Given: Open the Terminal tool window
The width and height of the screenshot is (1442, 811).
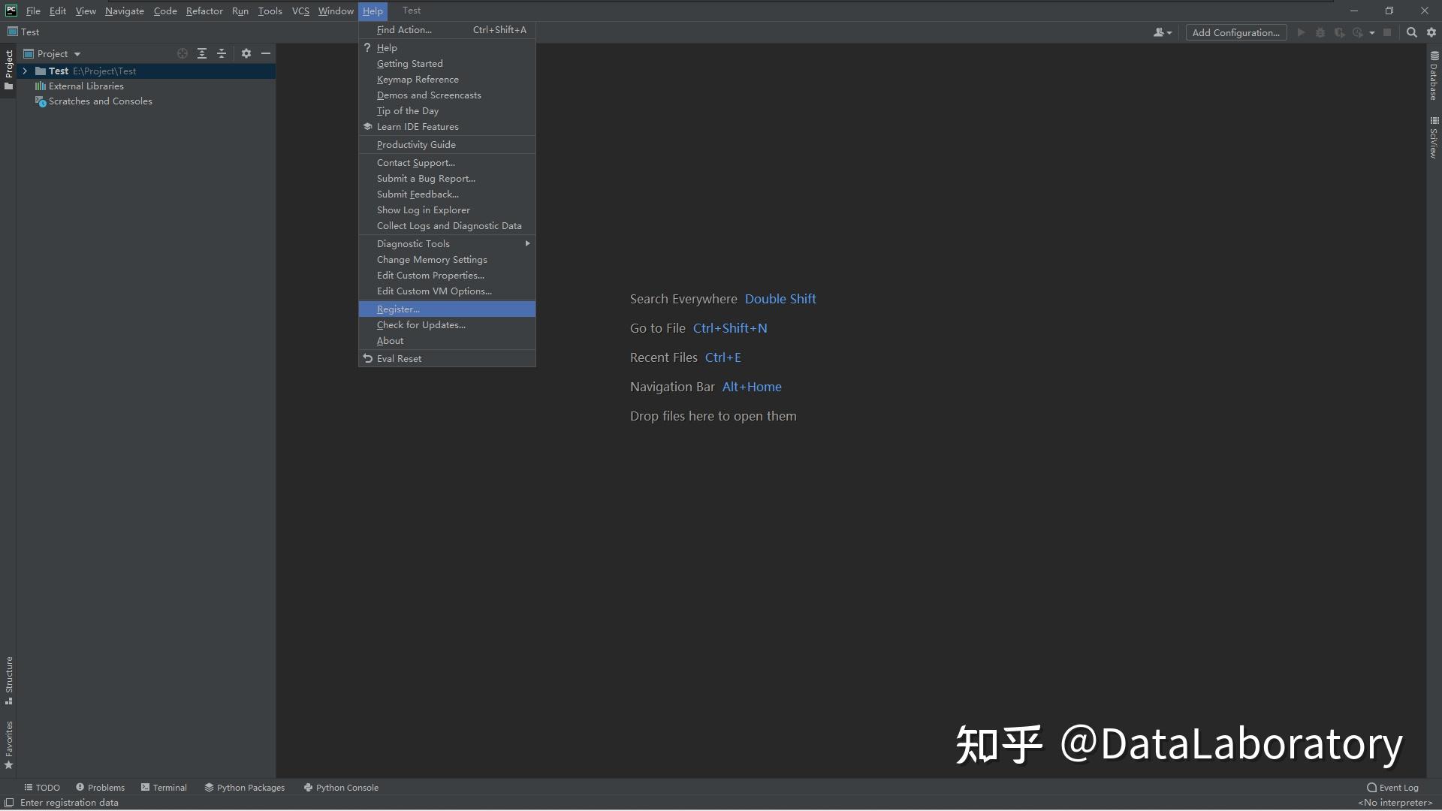Looking at the screenshot, I should (164, 787).
